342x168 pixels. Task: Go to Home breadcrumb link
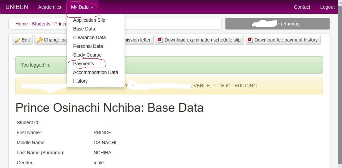pos(21,24)
